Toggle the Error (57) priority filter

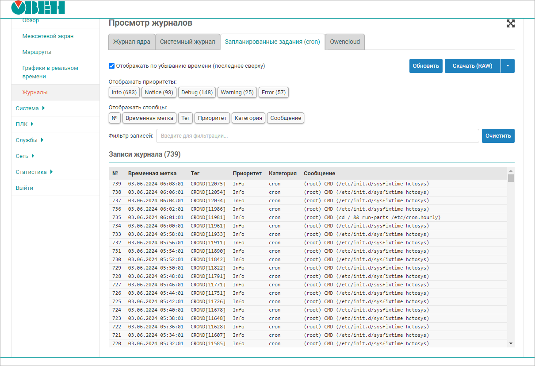pos(274,92)
